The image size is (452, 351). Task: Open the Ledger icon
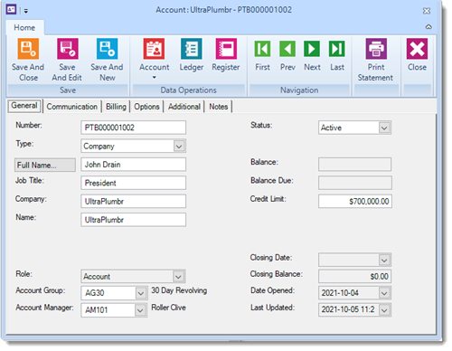[192, 49]
